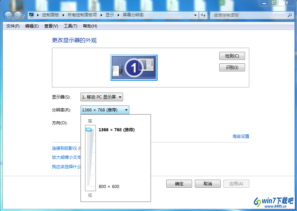Click the 识别(I) button

pyautogui.click(x=232, y=67)
